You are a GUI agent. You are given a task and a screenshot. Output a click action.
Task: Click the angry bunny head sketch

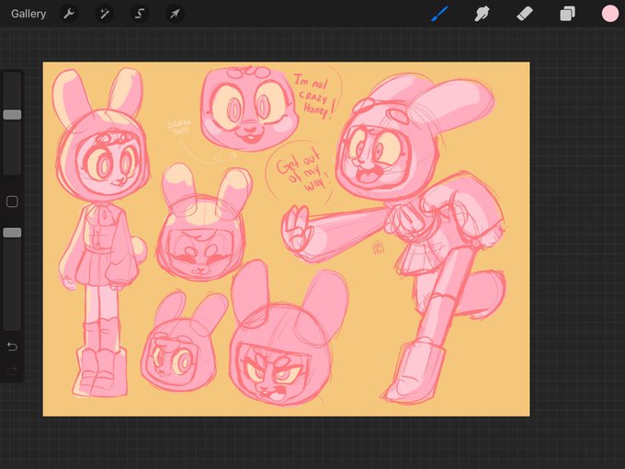coord(289,333)
